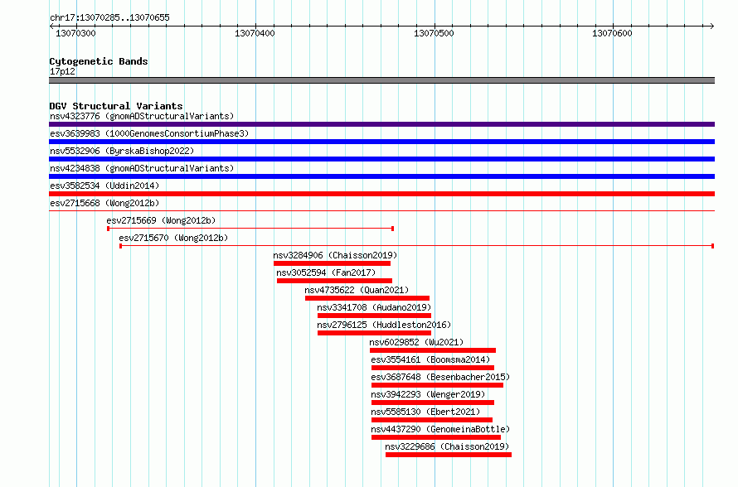Open esv2715668 Wong2012b variant label
Viewport: 738px width, 487px height.
pos(104,203)
